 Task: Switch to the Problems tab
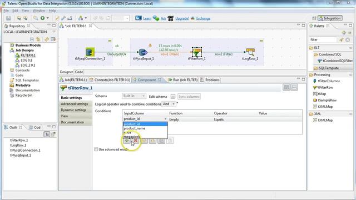[x=210, y=80]
